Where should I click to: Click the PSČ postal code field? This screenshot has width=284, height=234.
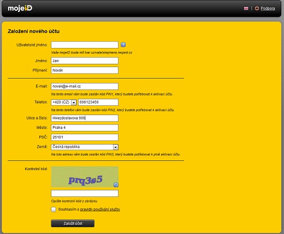pos(85,137)
